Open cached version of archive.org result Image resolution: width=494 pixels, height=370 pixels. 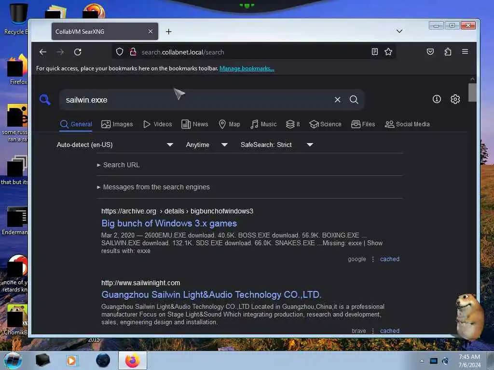(390, 259)
